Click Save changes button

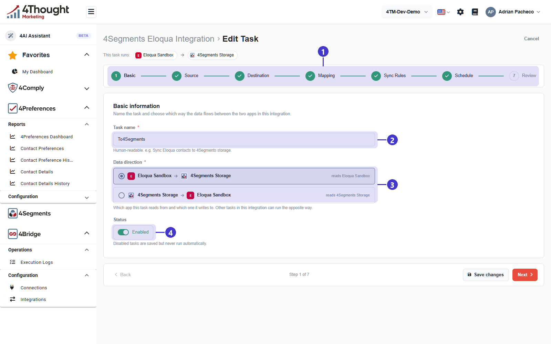pos(486,275)
